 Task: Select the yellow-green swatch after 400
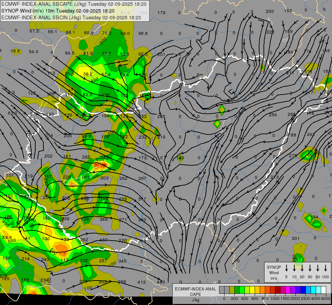click(x=247, y=290)
